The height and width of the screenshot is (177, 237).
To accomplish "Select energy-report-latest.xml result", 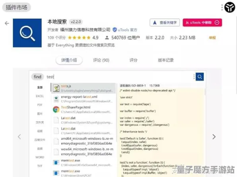I will [84, 99].
